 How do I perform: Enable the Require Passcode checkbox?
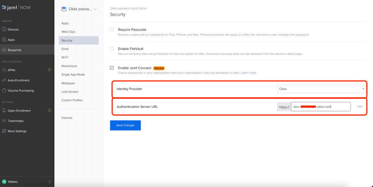(112, 30)
